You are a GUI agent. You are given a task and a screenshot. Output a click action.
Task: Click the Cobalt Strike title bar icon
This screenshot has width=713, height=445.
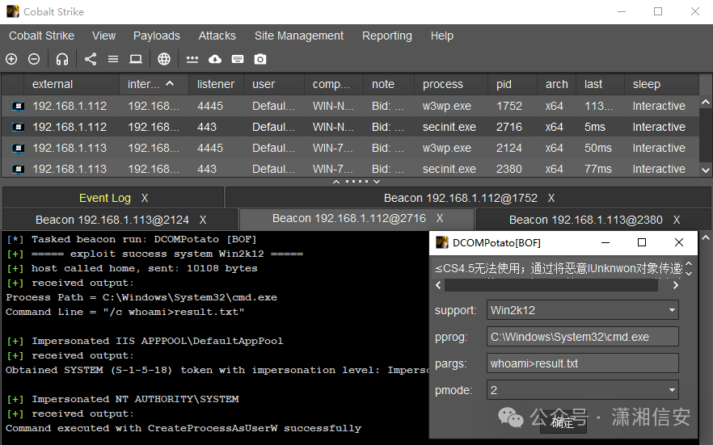tap(13, 11)
